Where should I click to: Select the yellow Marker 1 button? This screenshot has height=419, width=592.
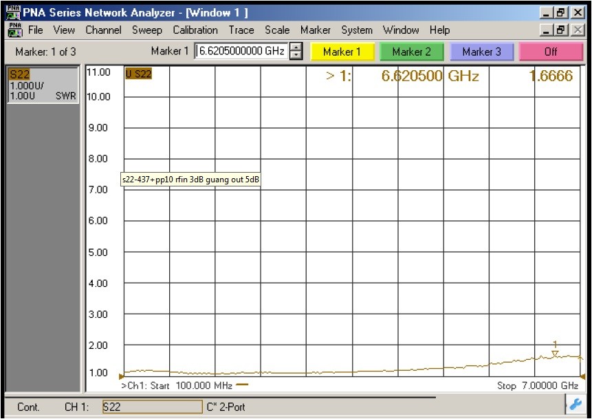point(342,52)
